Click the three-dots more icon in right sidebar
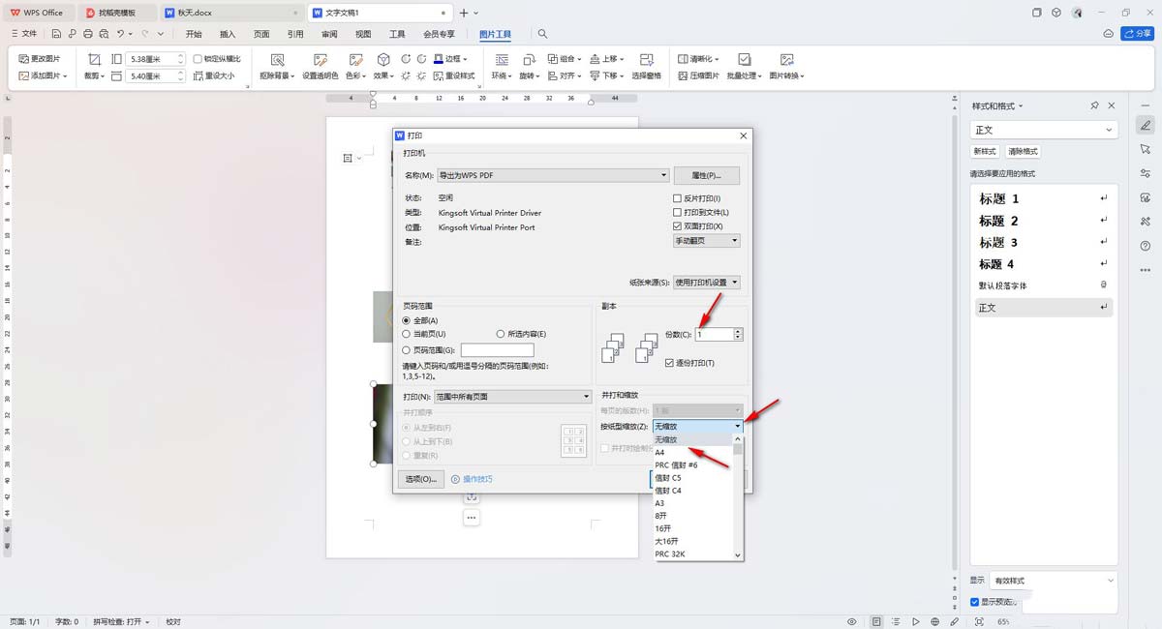 [x=1146, y=270]
